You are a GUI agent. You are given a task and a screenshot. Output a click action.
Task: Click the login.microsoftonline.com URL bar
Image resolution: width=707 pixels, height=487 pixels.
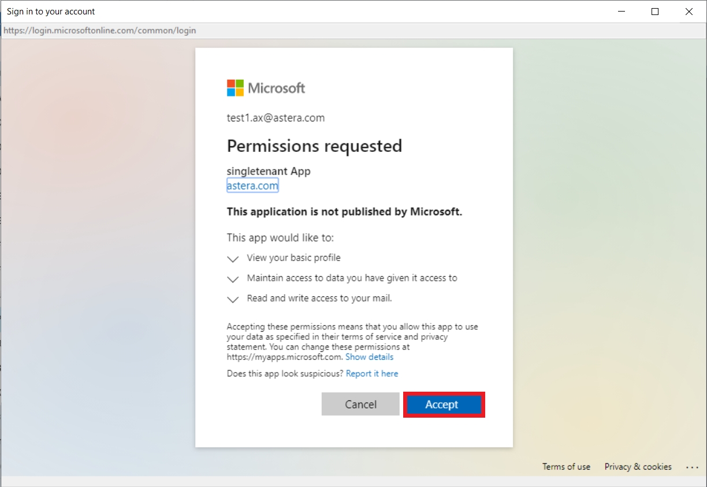pos(100,31)
